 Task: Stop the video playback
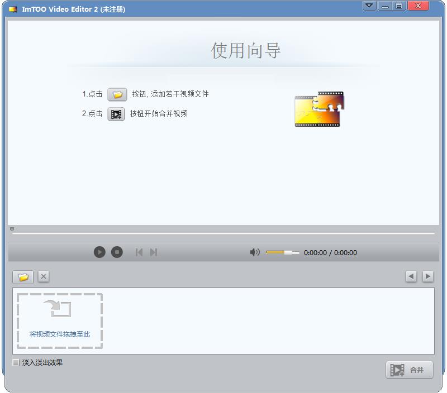click(x=116, y=252)
